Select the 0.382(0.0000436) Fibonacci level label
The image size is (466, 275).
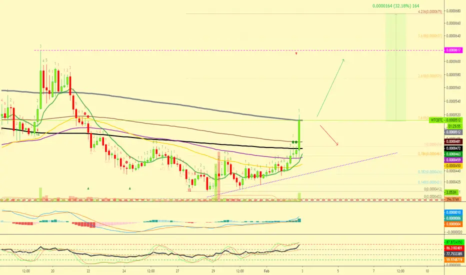tap(429, 172)
